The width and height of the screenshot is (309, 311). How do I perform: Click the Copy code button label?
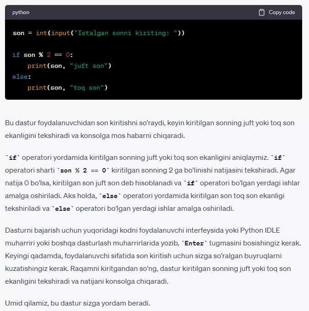point(282,12)
